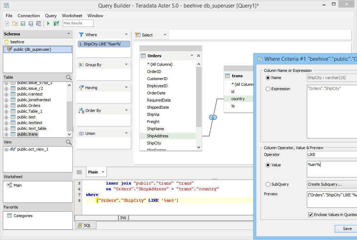
Task: Click the first blue save disk icon
Action: 23,23
